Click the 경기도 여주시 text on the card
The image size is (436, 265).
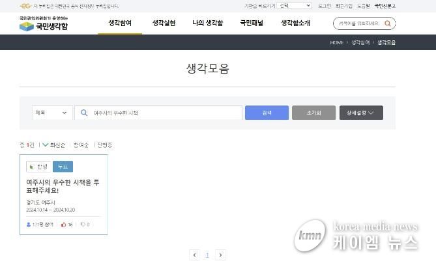40,202
